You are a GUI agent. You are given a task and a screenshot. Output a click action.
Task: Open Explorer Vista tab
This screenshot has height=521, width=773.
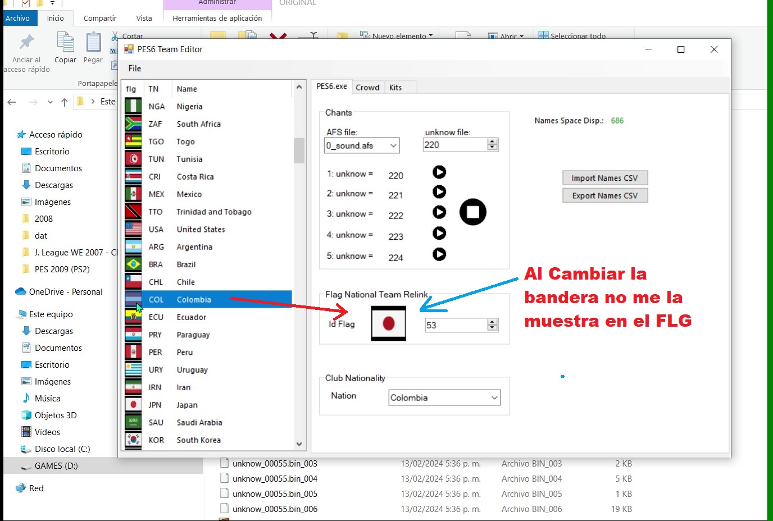click(144, 18)
